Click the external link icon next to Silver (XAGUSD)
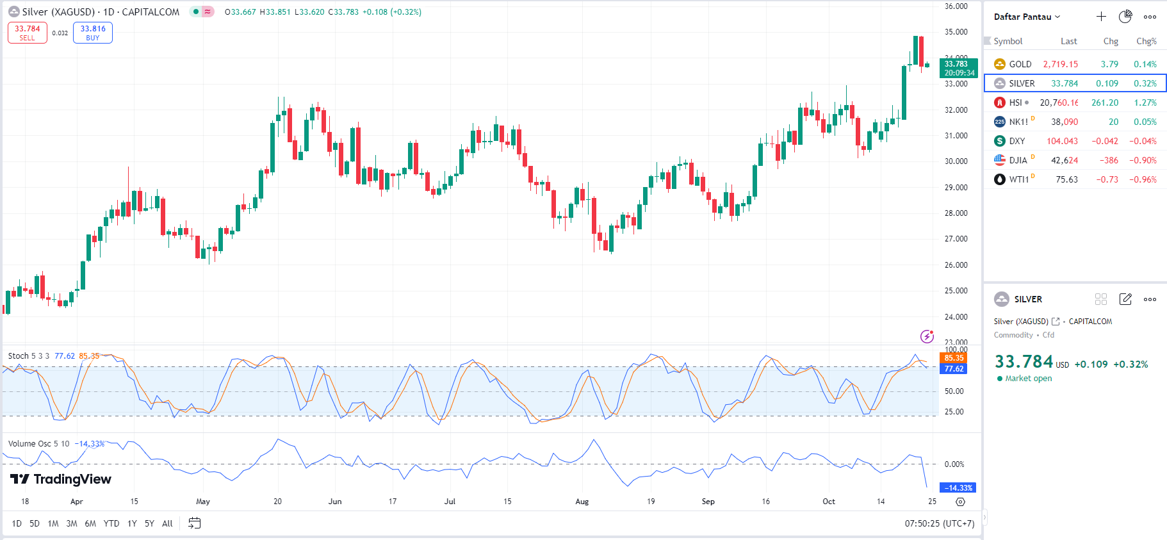1167x540 pixels. [1056, 322]
